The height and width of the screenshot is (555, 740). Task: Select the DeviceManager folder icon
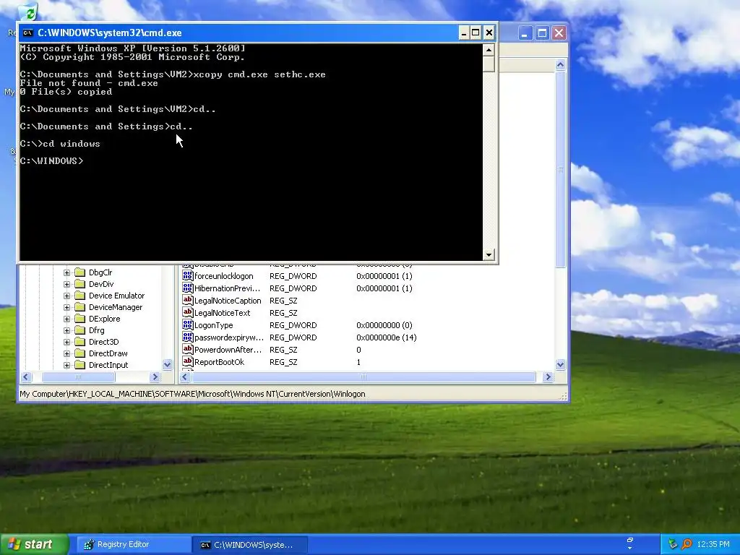tap(79, 306)
